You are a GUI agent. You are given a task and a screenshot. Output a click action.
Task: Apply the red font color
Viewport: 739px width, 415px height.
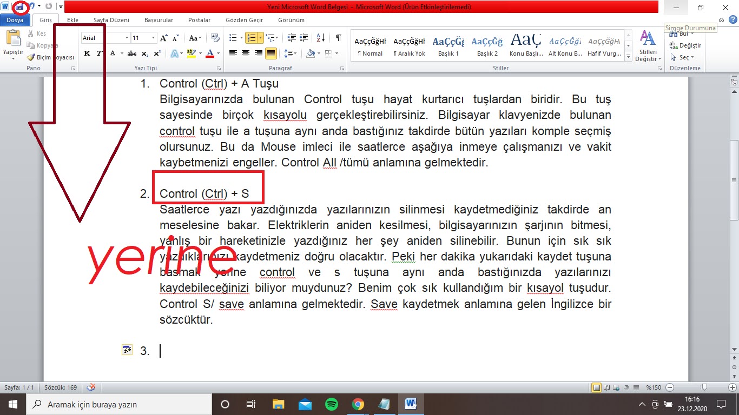click(x=210, y=53)
